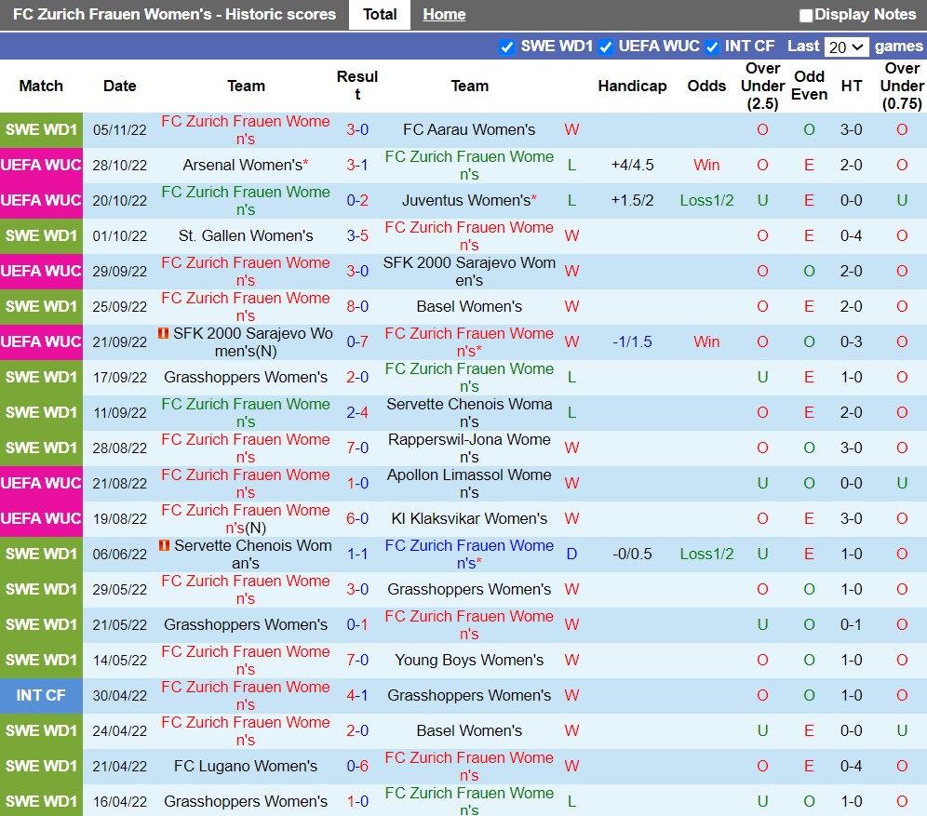This screenshot has width=927, height=816.
Task: Click the Apollon Limassol Women's team name
Action: (469, 483)
